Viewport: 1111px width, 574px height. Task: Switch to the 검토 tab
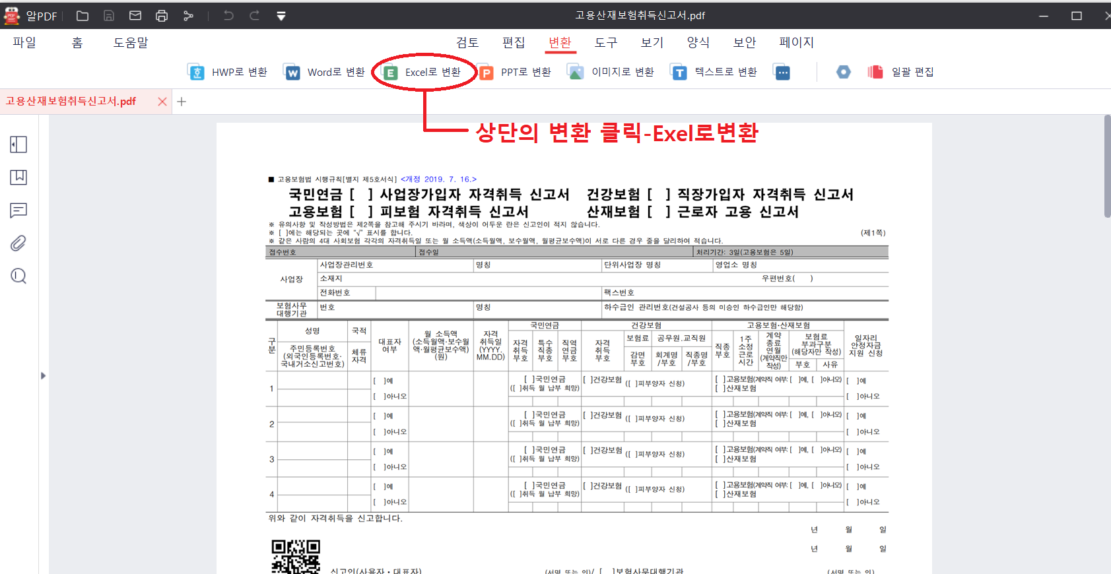coord(467,43)
